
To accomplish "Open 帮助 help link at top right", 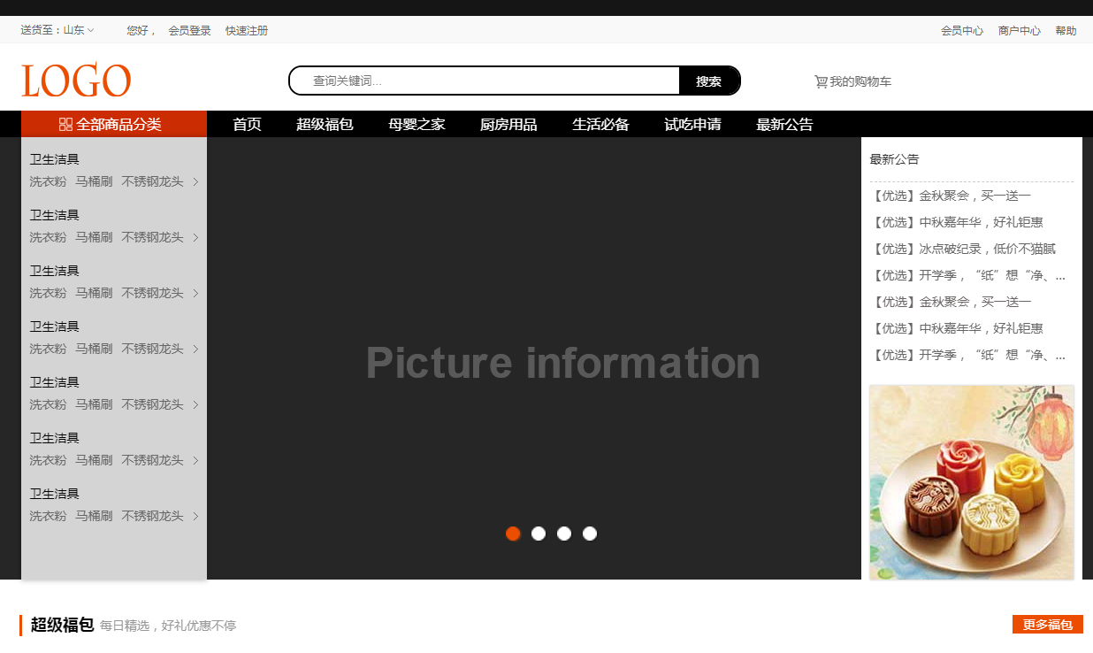I will coord(1066,31).
